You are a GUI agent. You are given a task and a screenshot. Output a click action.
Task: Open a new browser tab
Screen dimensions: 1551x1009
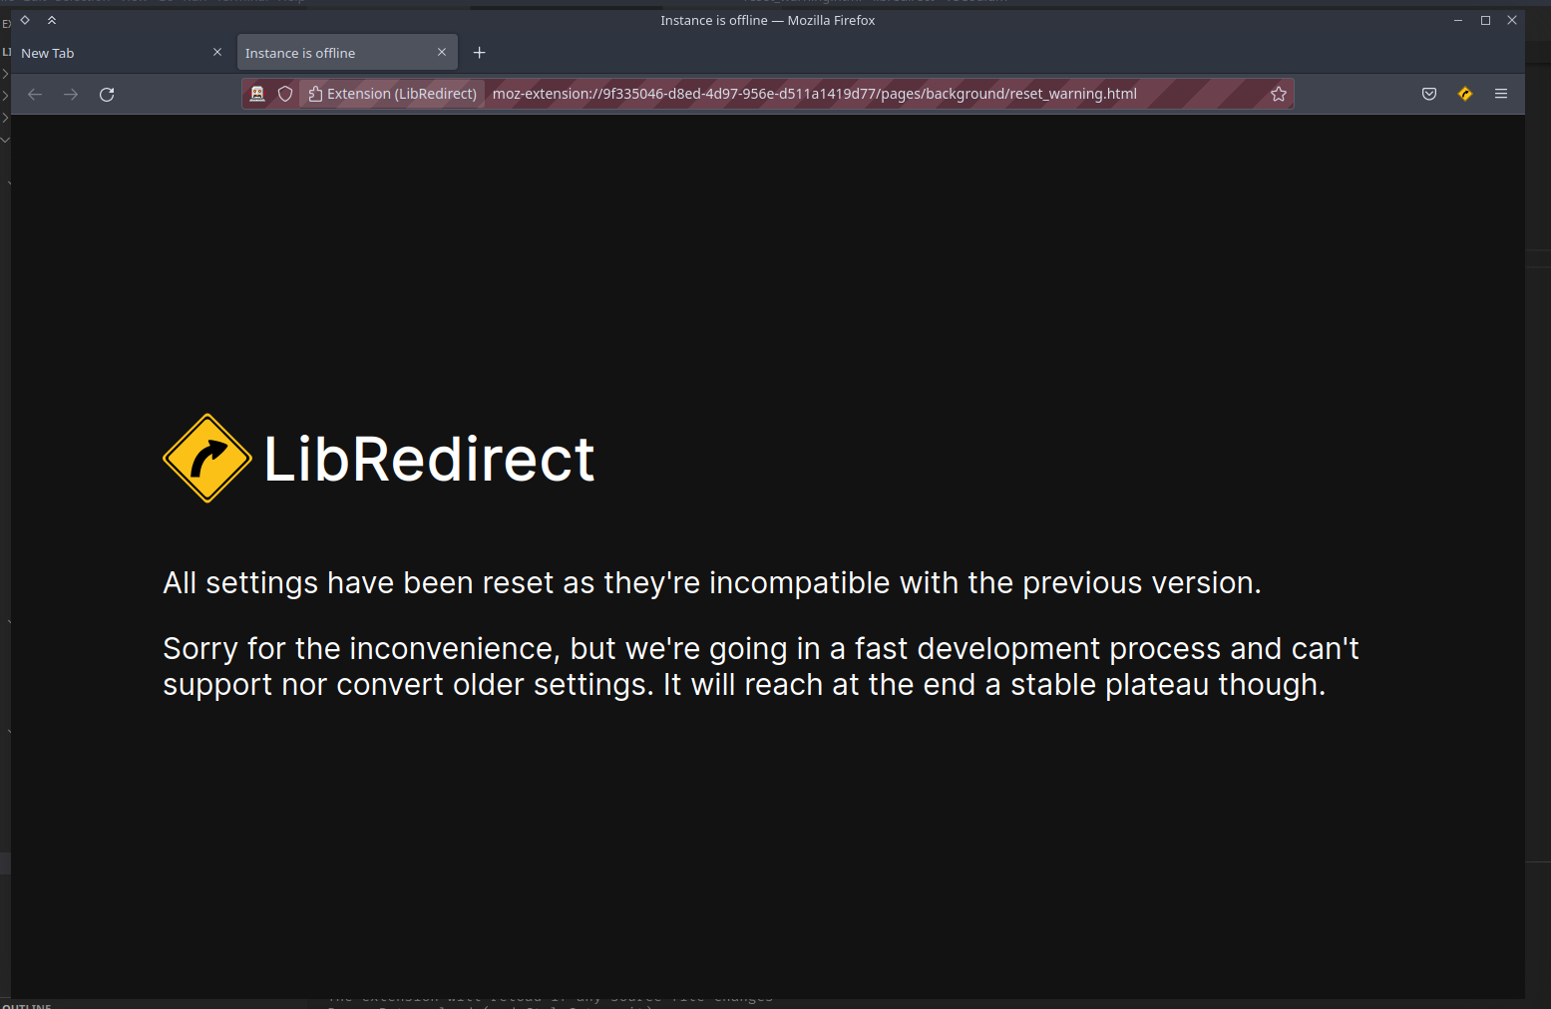click(x=479, y=52)
